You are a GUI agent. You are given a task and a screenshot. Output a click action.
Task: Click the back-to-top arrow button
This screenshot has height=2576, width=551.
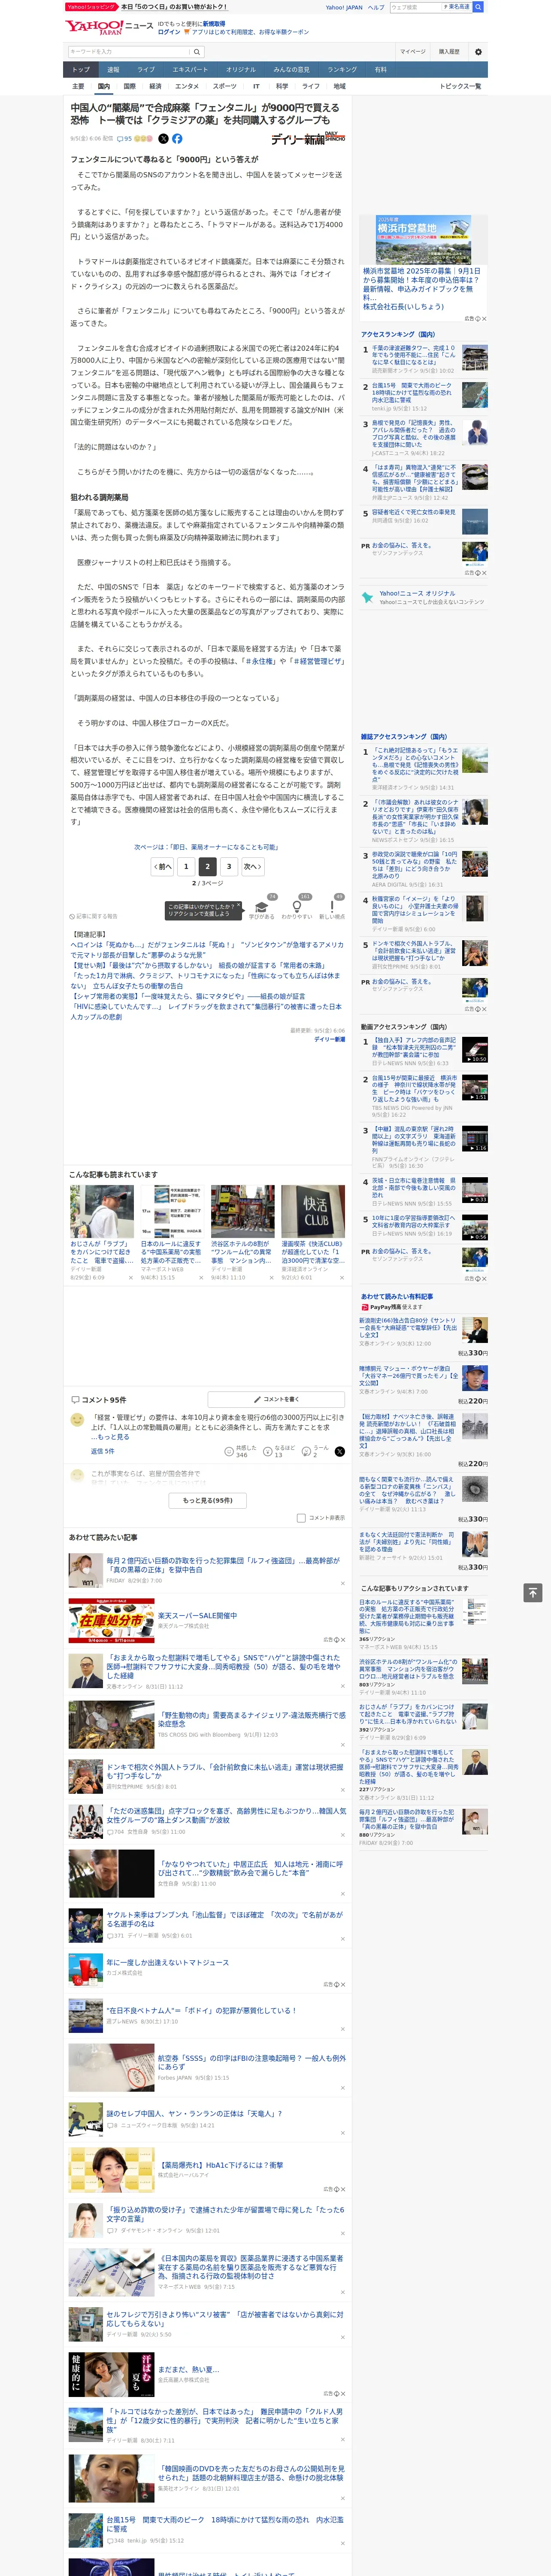tap(532, 1592)
